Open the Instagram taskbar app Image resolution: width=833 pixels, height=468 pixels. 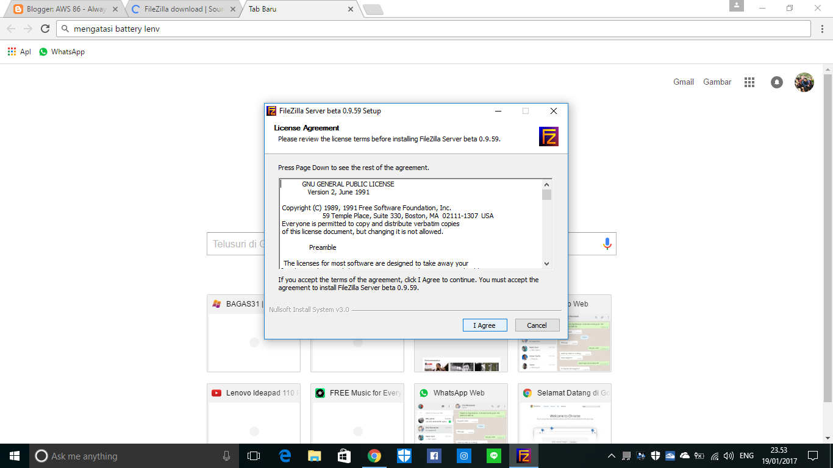464,456
